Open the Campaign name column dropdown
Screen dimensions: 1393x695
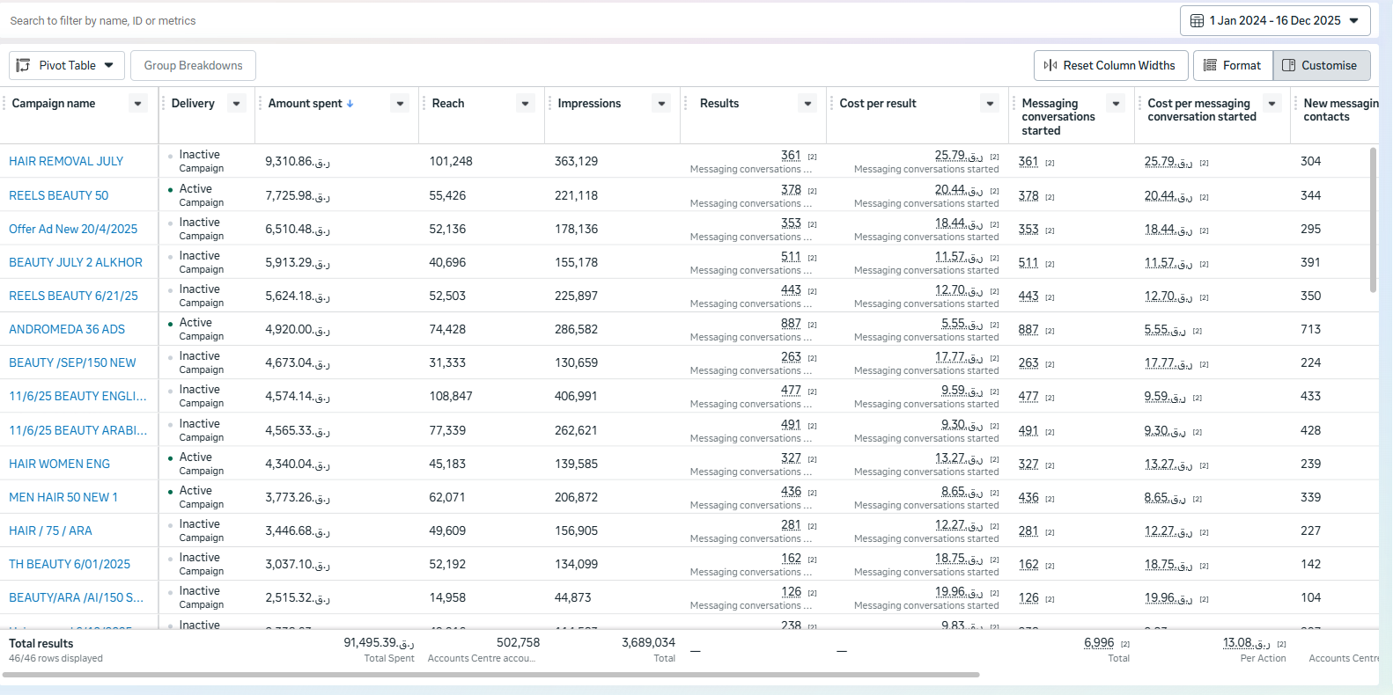point(138,104)
